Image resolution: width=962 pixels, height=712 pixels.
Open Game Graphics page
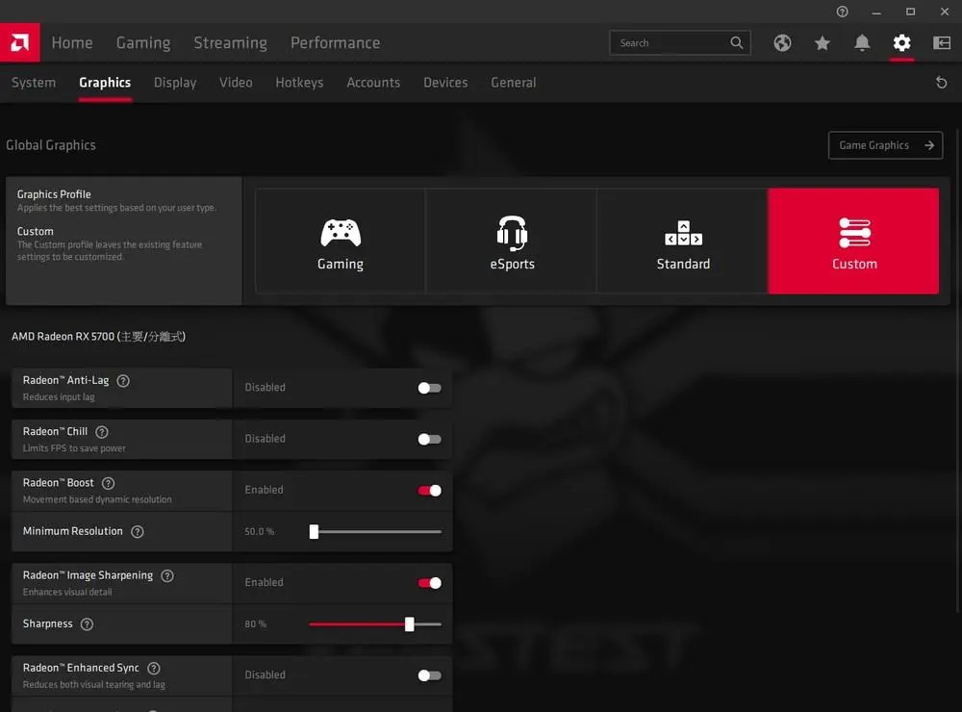pos(885,145)
